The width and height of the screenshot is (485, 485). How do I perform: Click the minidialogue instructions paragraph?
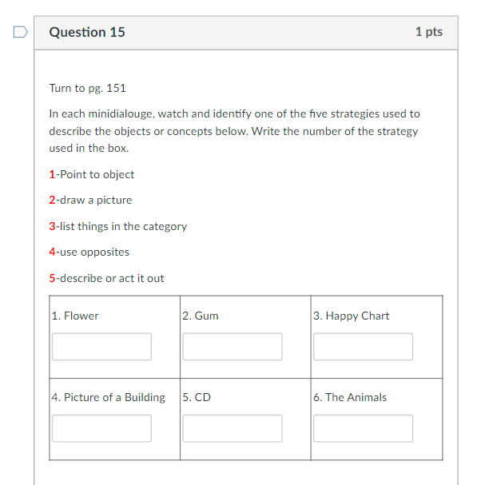tap(234, 131)
